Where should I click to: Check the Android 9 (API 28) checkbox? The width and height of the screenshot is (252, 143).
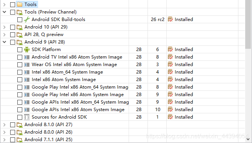(x=12, y=42)
